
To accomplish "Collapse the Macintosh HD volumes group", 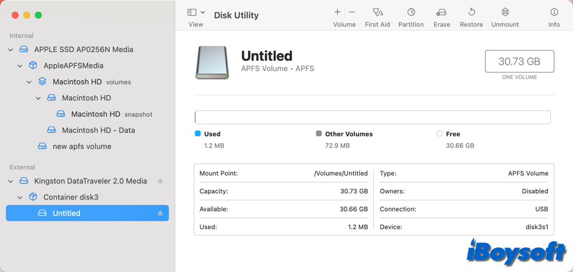I will coord(29,82).
